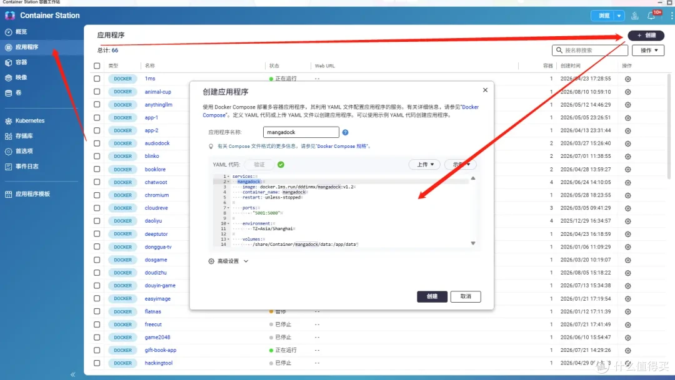The image size is (675, 380).
Task: Open the notifications bell icon
Action: tap(651, 16)
